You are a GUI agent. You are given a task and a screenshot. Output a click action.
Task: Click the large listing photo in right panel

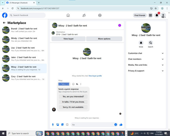(x=146, y=28)
